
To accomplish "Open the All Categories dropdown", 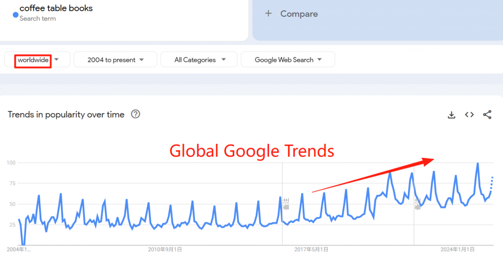I will coord(199,59).
